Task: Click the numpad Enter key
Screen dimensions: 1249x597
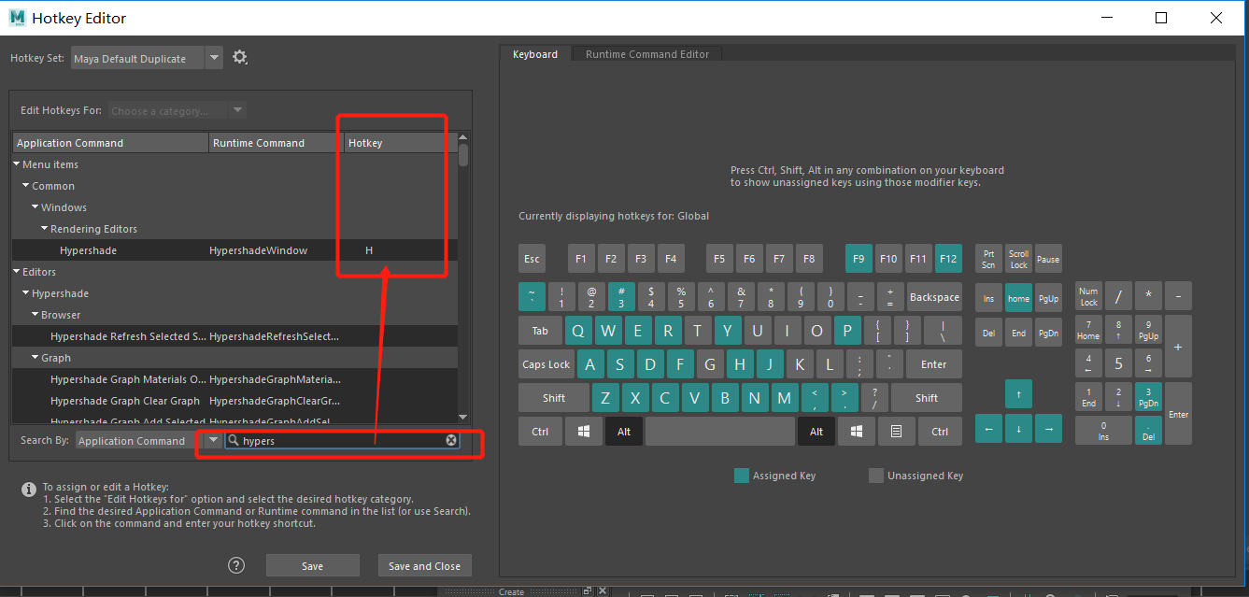Action: (x=1178, y=413)
